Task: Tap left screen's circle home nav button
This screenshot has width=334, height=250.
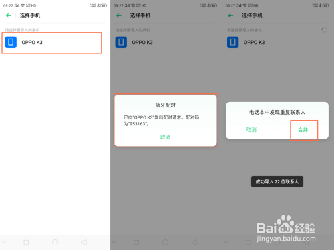Action: [55, 242]
